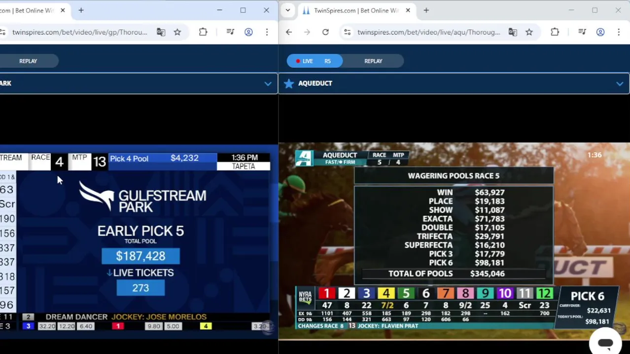Click the PICK 6 carryover panel
This screenshot has height=354, width=630.
[x=587, y=307]
